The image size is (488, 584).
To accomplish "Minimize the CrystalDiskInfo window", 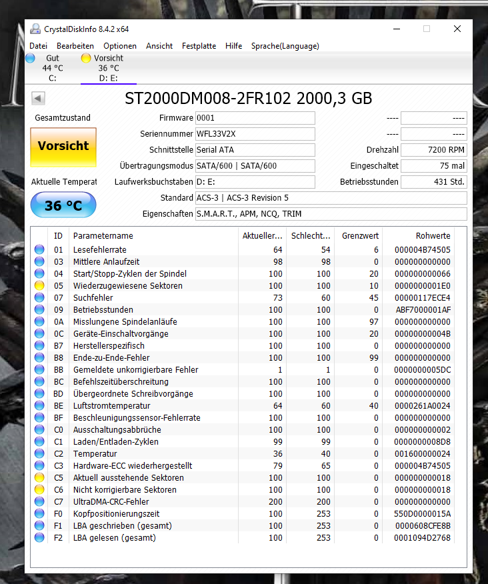I will pyautogui.click(x=397, y=29).
